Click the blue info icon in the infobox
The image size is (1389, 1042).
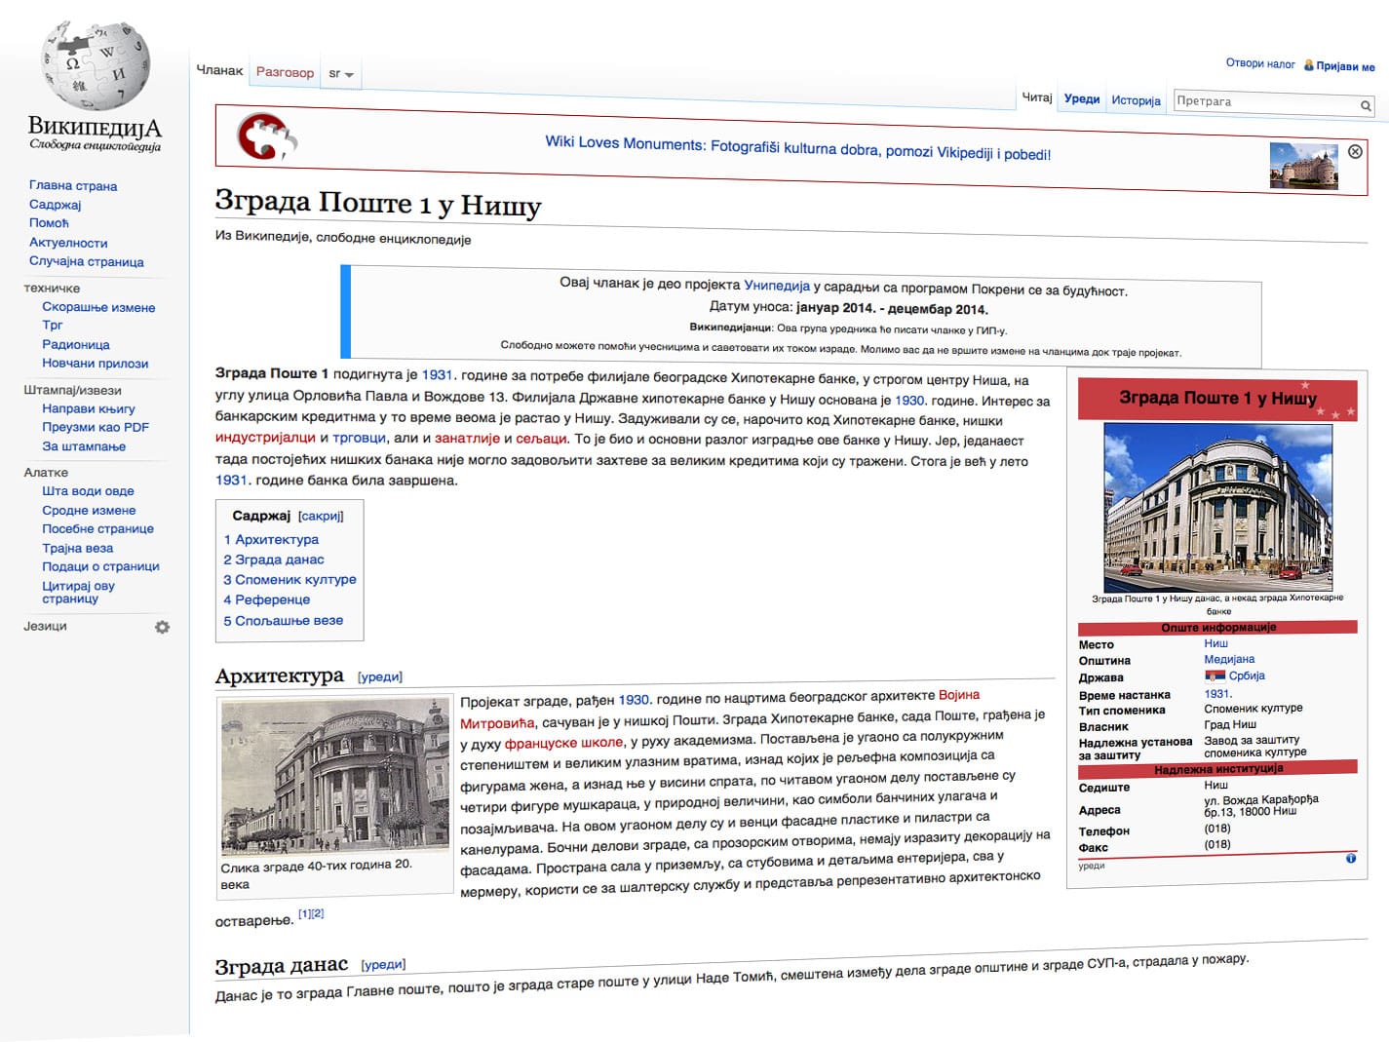point(1350,859)
